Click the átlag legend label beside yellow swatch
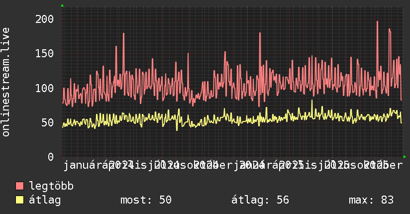This screenshot has height=214, width=410. click(x=45, y=200)
